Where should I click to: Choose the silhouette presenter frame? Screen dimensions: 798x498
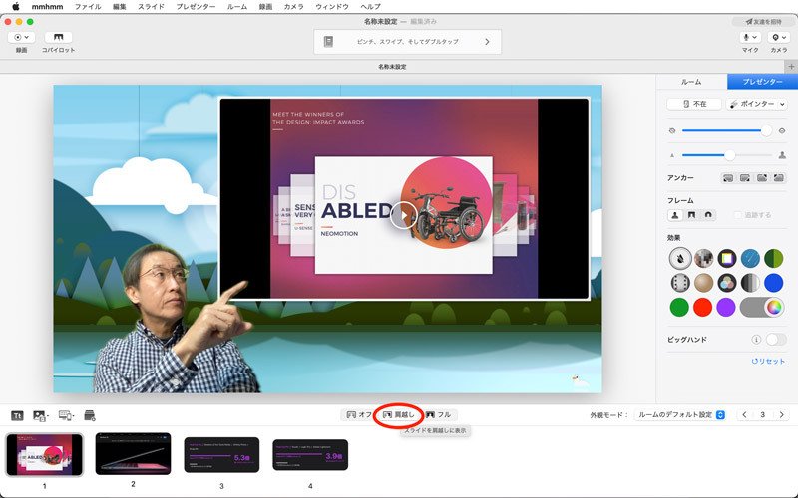point(675,215)
